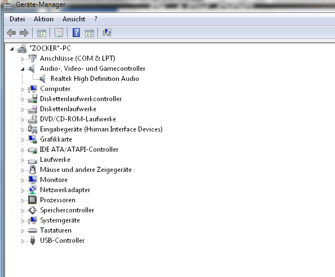Expand Netzwerkadapter node arrow

coord(23,190)
